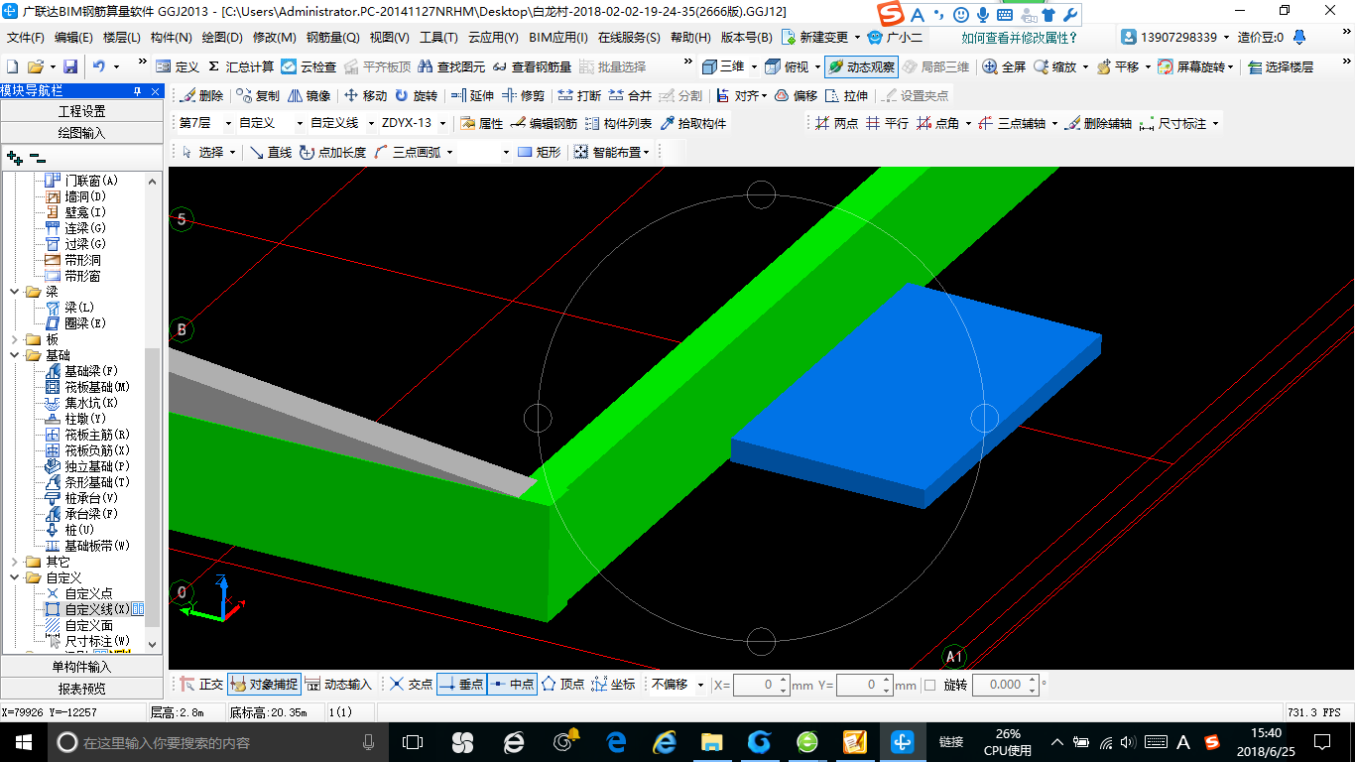Select the 拉伸 (stretch) tool

[x=846, y=96]
